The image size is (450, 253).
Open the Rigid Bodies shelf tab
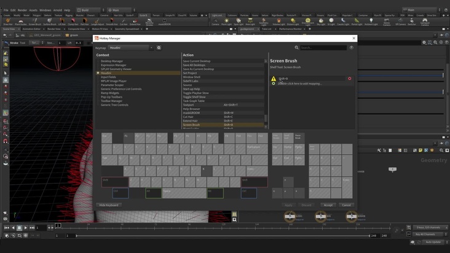(277, 15)
